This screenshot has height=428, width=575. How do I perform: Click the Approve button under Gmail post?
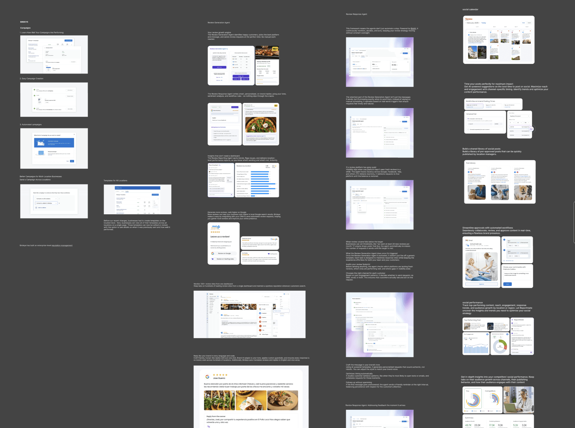(x=481, y=284)
